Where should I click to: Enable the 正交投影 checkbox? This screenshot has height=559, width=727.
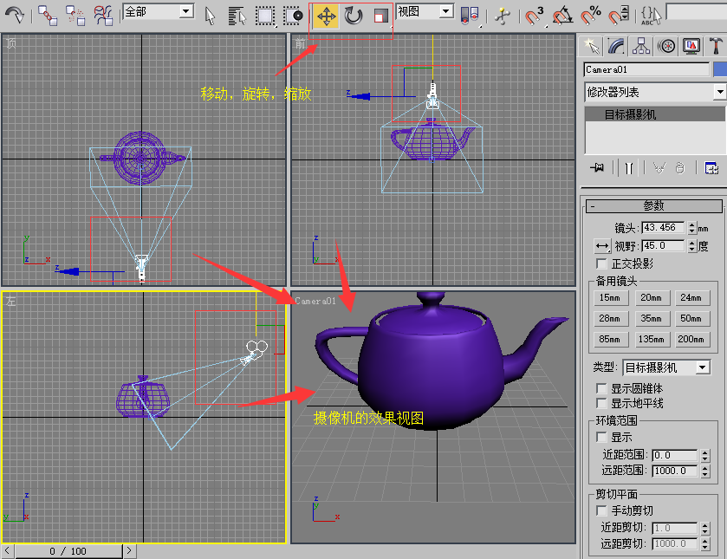(601, 263)
